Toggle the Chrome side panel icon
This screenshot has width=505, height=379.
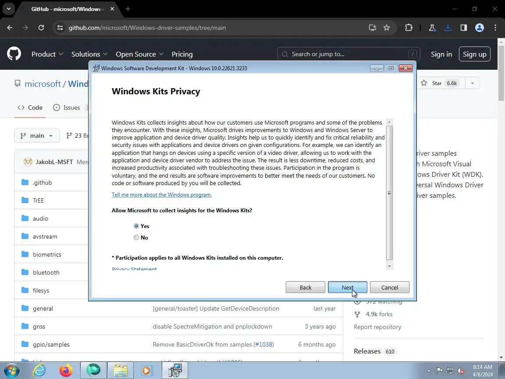coord(463,28)
